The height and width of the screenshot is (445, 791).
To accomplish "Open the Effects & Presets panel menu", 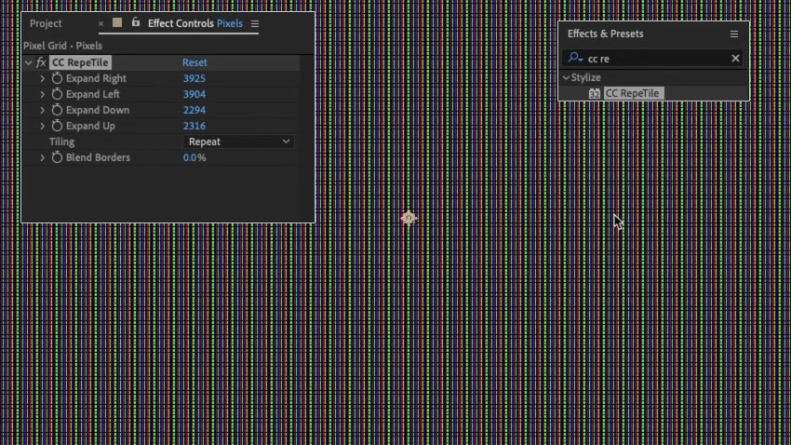I will coord(734,34).
